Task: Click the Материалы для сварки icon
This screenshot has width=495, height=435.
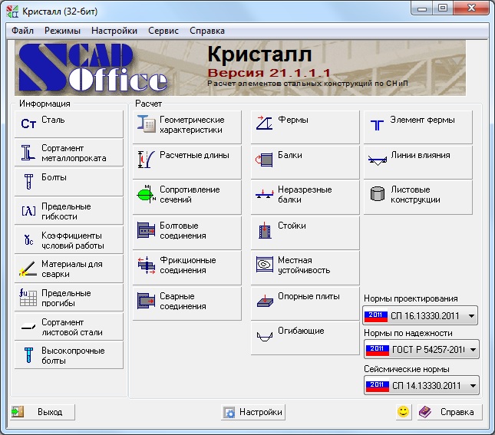Action: pos(28,269)
